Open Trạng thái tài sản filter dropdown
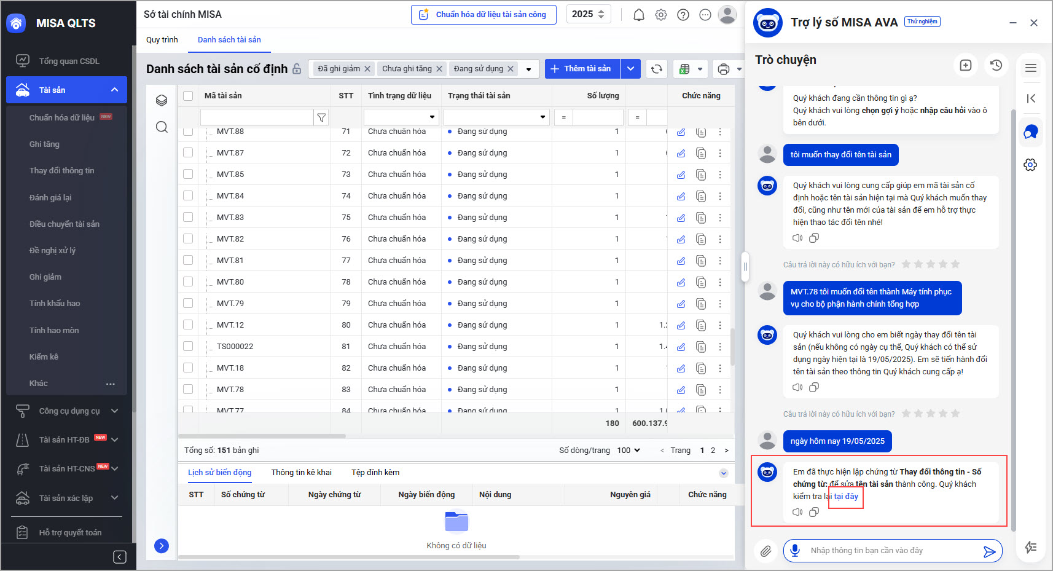This screenshot has width=1053, height=571. click(542, 117)
